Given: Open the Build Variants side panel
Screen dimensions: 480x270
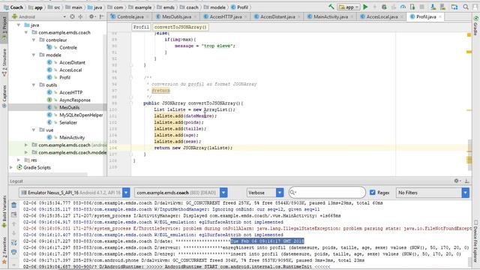Looking at the screenshot, I should pos(4,212).
